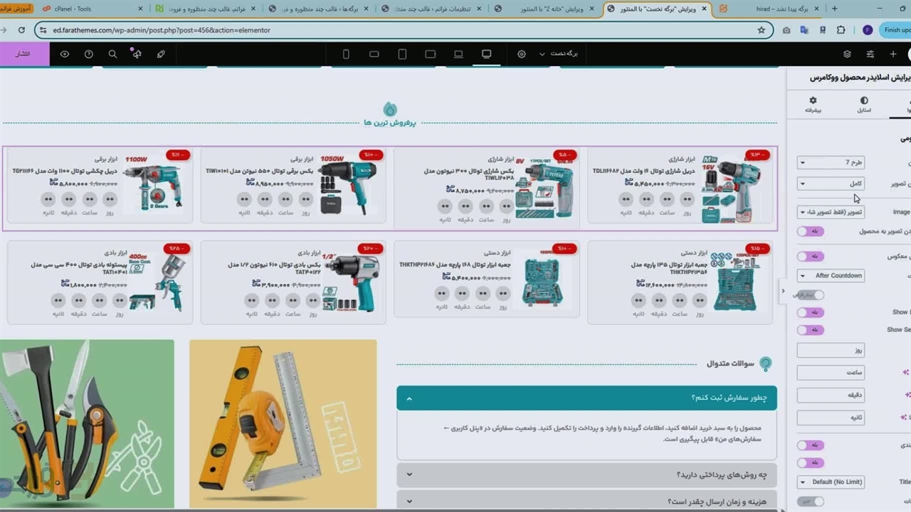Toggle the switch below the image dropdown

[x=810, y=231]
